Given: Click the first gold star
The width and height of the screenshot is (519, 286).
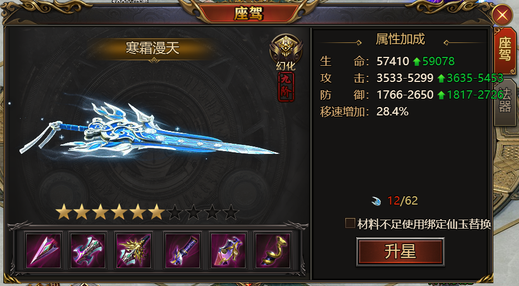Looking at the screenshot, I should [x=63, y=212].
